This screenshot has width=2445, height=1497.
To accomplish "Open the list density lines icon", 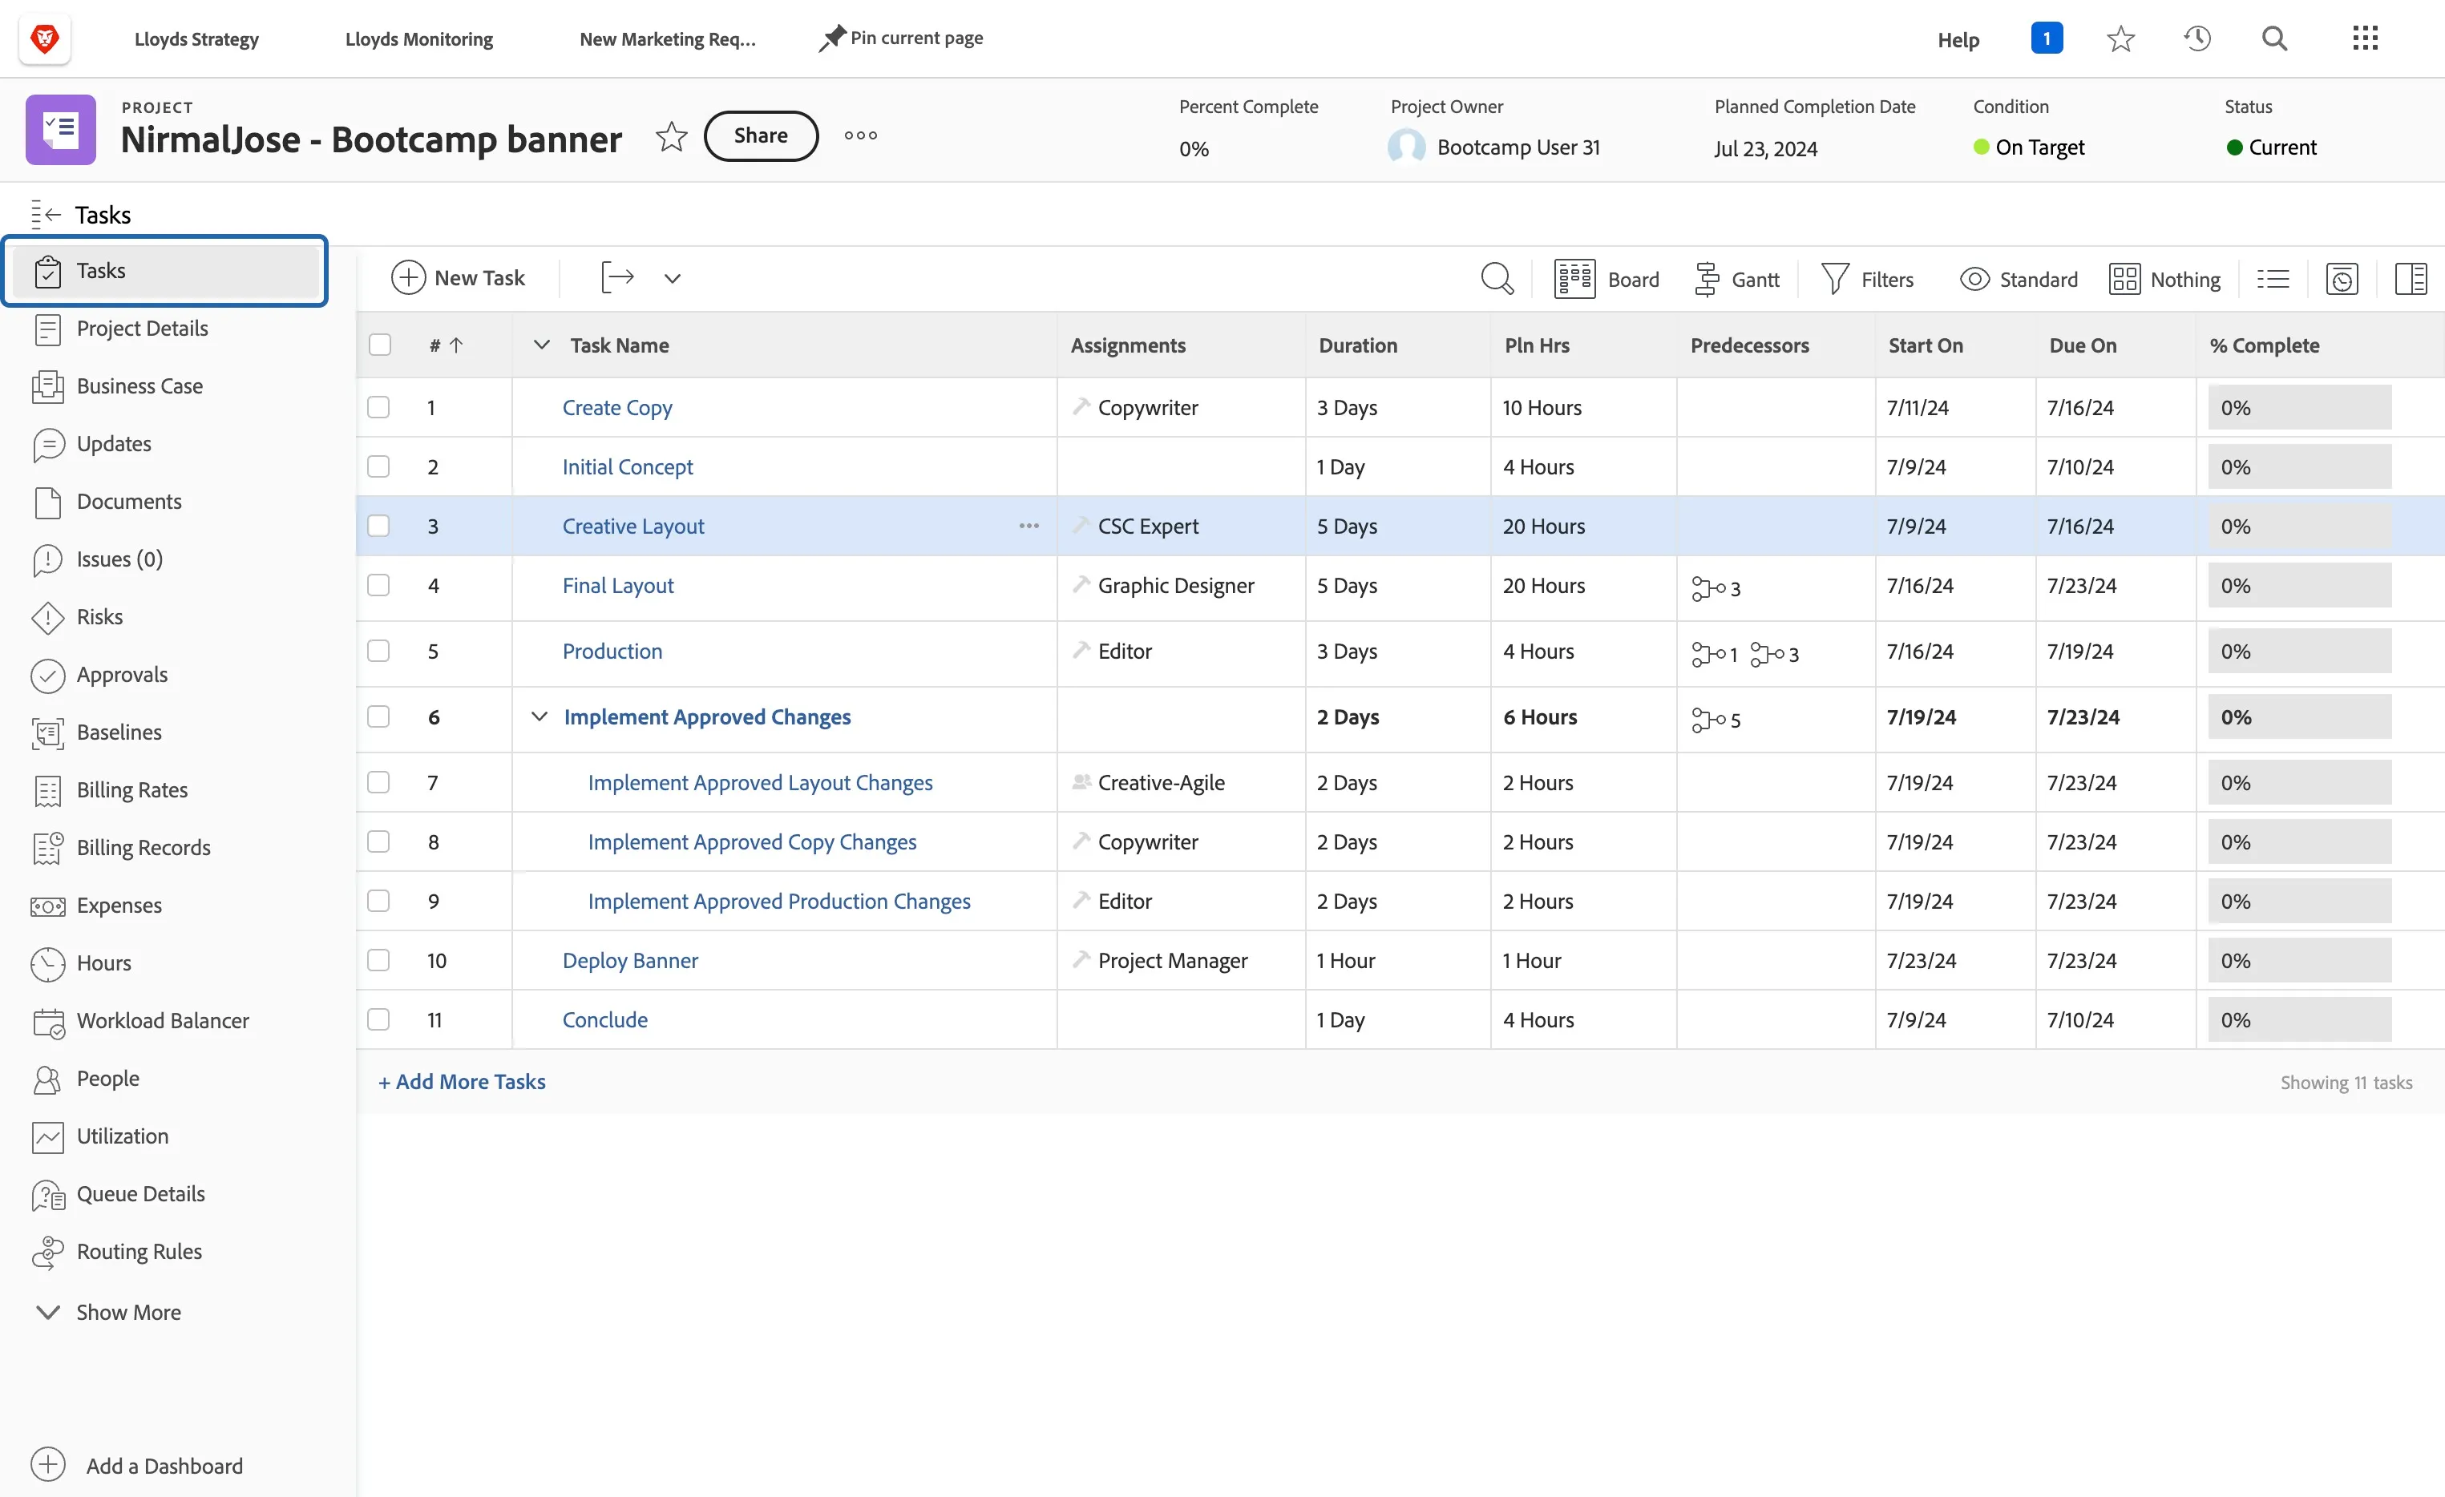I will point(2273,279).
